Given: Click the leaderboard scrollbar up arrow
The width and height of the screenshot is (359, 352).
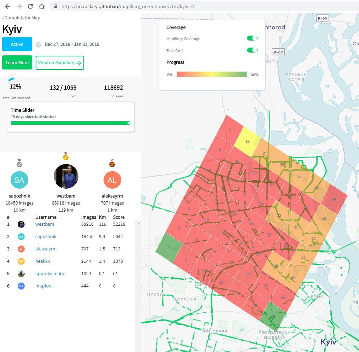Looking at the screenshot, I should pyautogui.click(x=138, y=224).
